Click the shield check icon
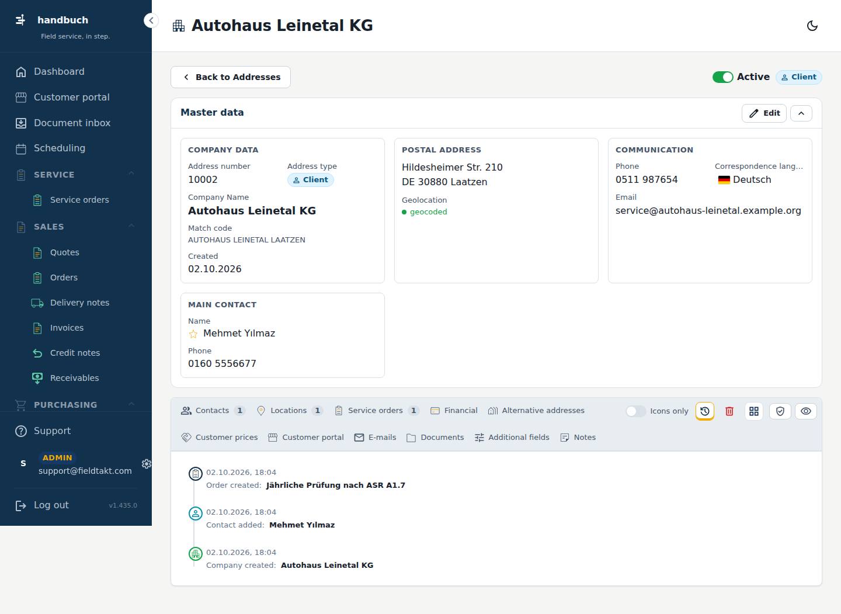The image size is (841, 614). point(780,411)
